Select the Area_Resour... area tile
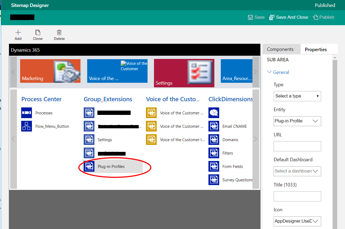345x229 pixels. [236, 71]
